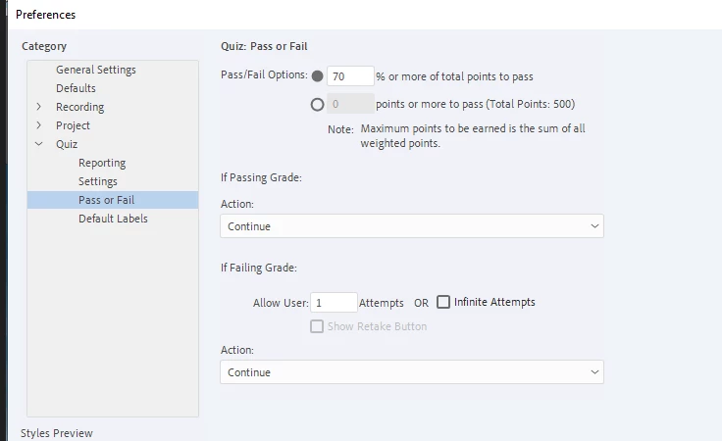
Task: Collapse the Quiz category arrow
Action: coord(38,144)
